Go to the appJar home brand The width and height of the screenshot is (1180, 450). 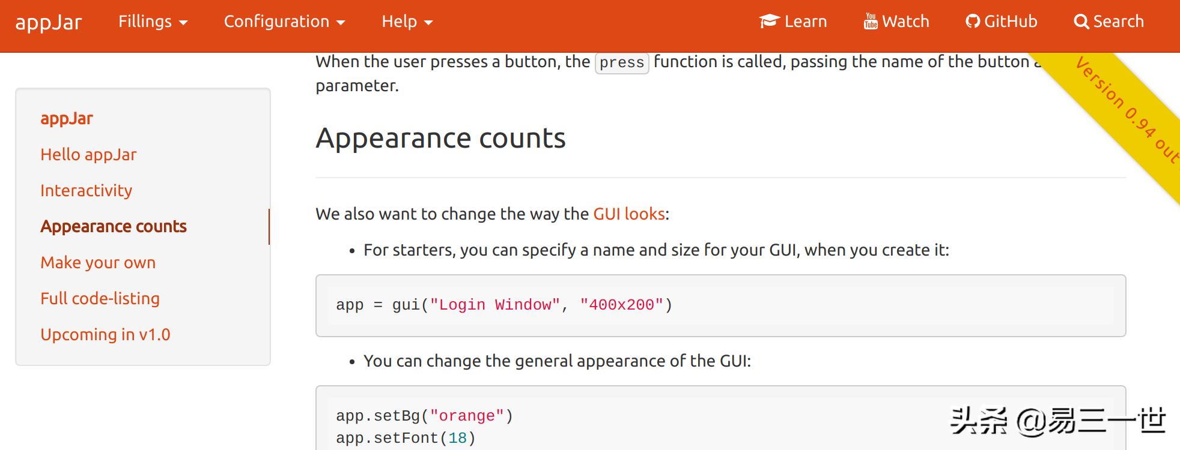pos(48,22)
